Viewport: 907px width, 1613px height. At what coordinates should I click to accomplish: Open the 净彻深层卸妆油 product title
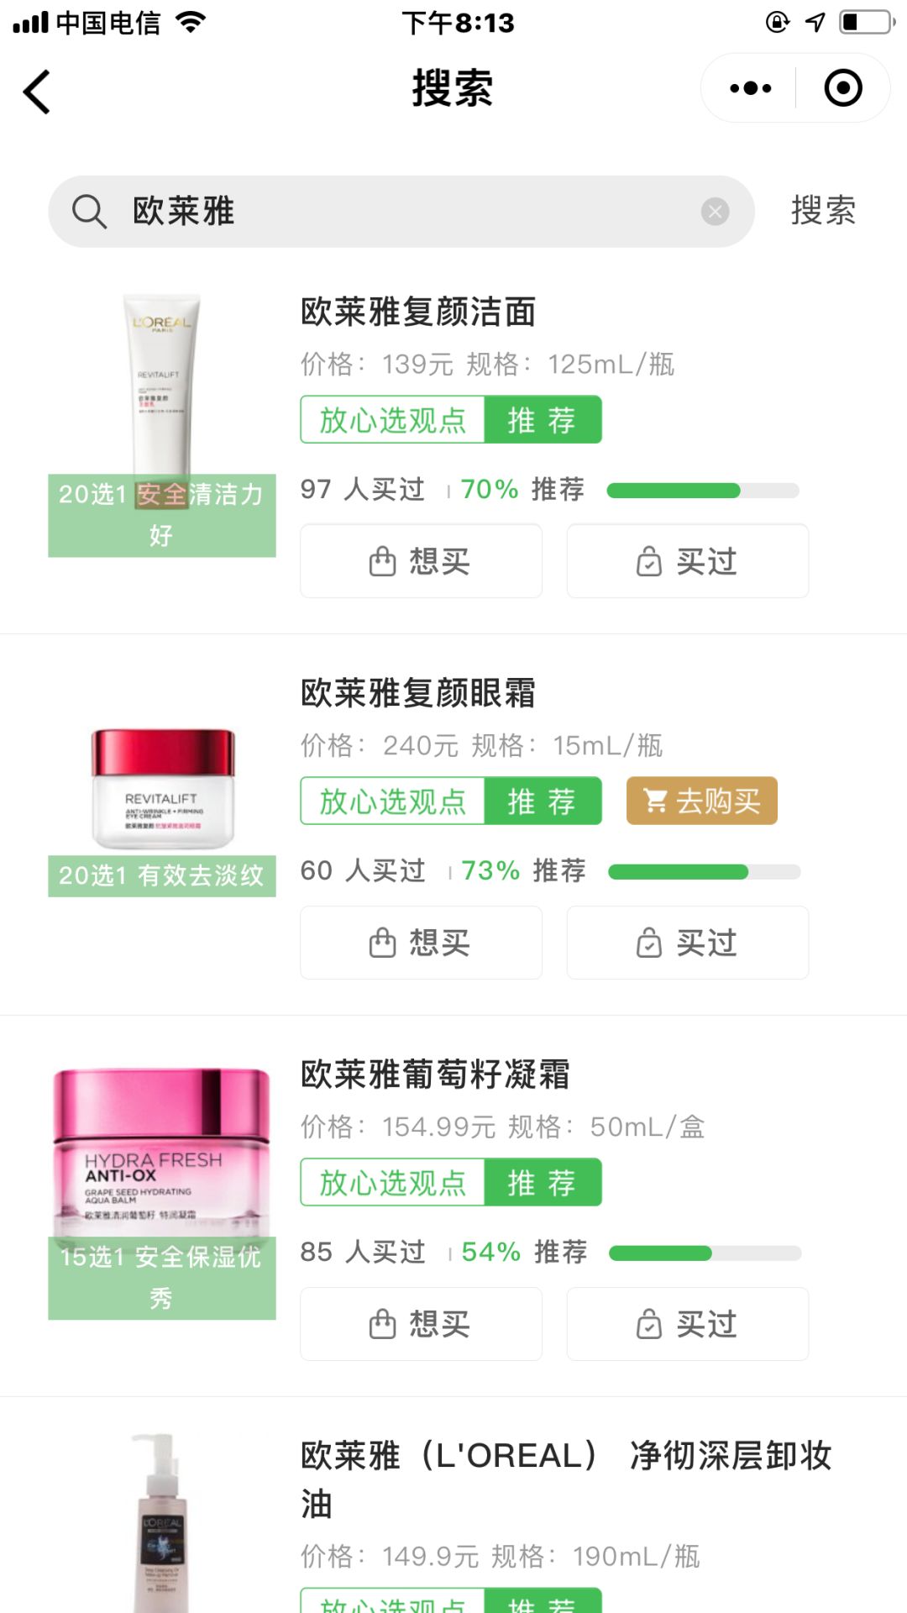[x=567, y=1479]
